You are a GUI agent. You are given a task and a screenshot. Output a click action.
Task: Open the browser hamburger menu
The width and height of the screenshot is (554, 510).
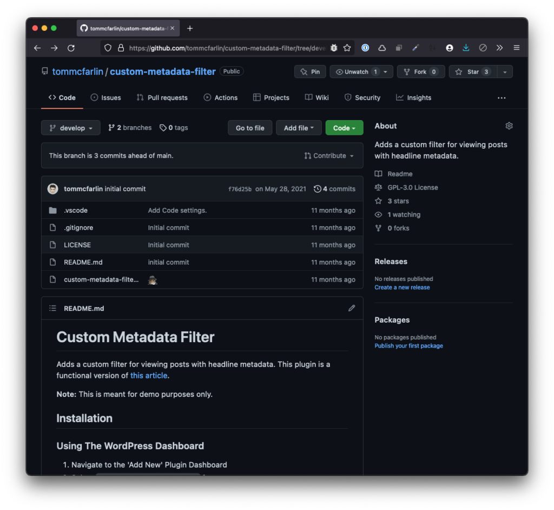pos(516,48)
